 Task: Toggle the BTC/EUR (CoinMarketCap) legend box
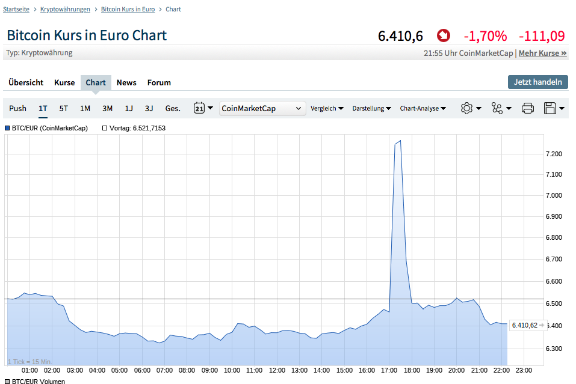[7, 128]
